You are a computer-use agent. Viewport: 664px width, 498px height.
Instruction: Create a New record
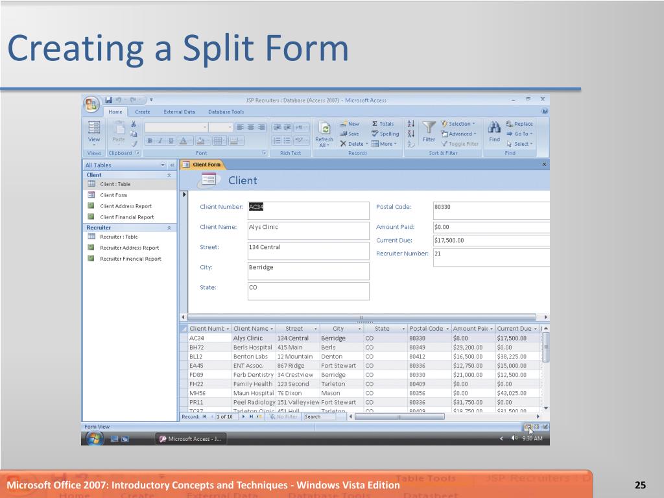coord(350,124)
